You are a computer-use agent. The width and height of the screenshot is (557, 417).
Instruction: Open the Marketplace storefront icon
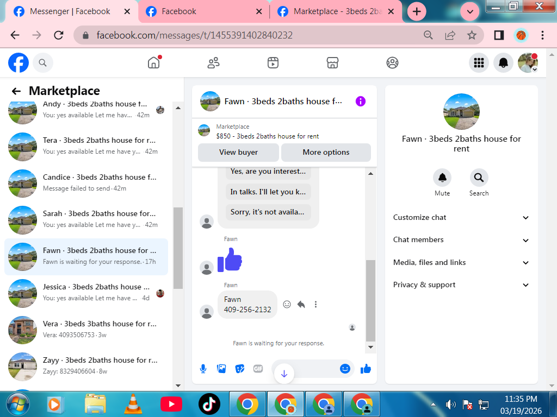pos(332,63)
